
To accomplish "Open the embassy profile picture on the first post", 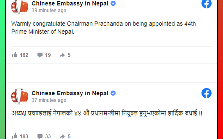I will pyautogui.click(x=20, y=7).
